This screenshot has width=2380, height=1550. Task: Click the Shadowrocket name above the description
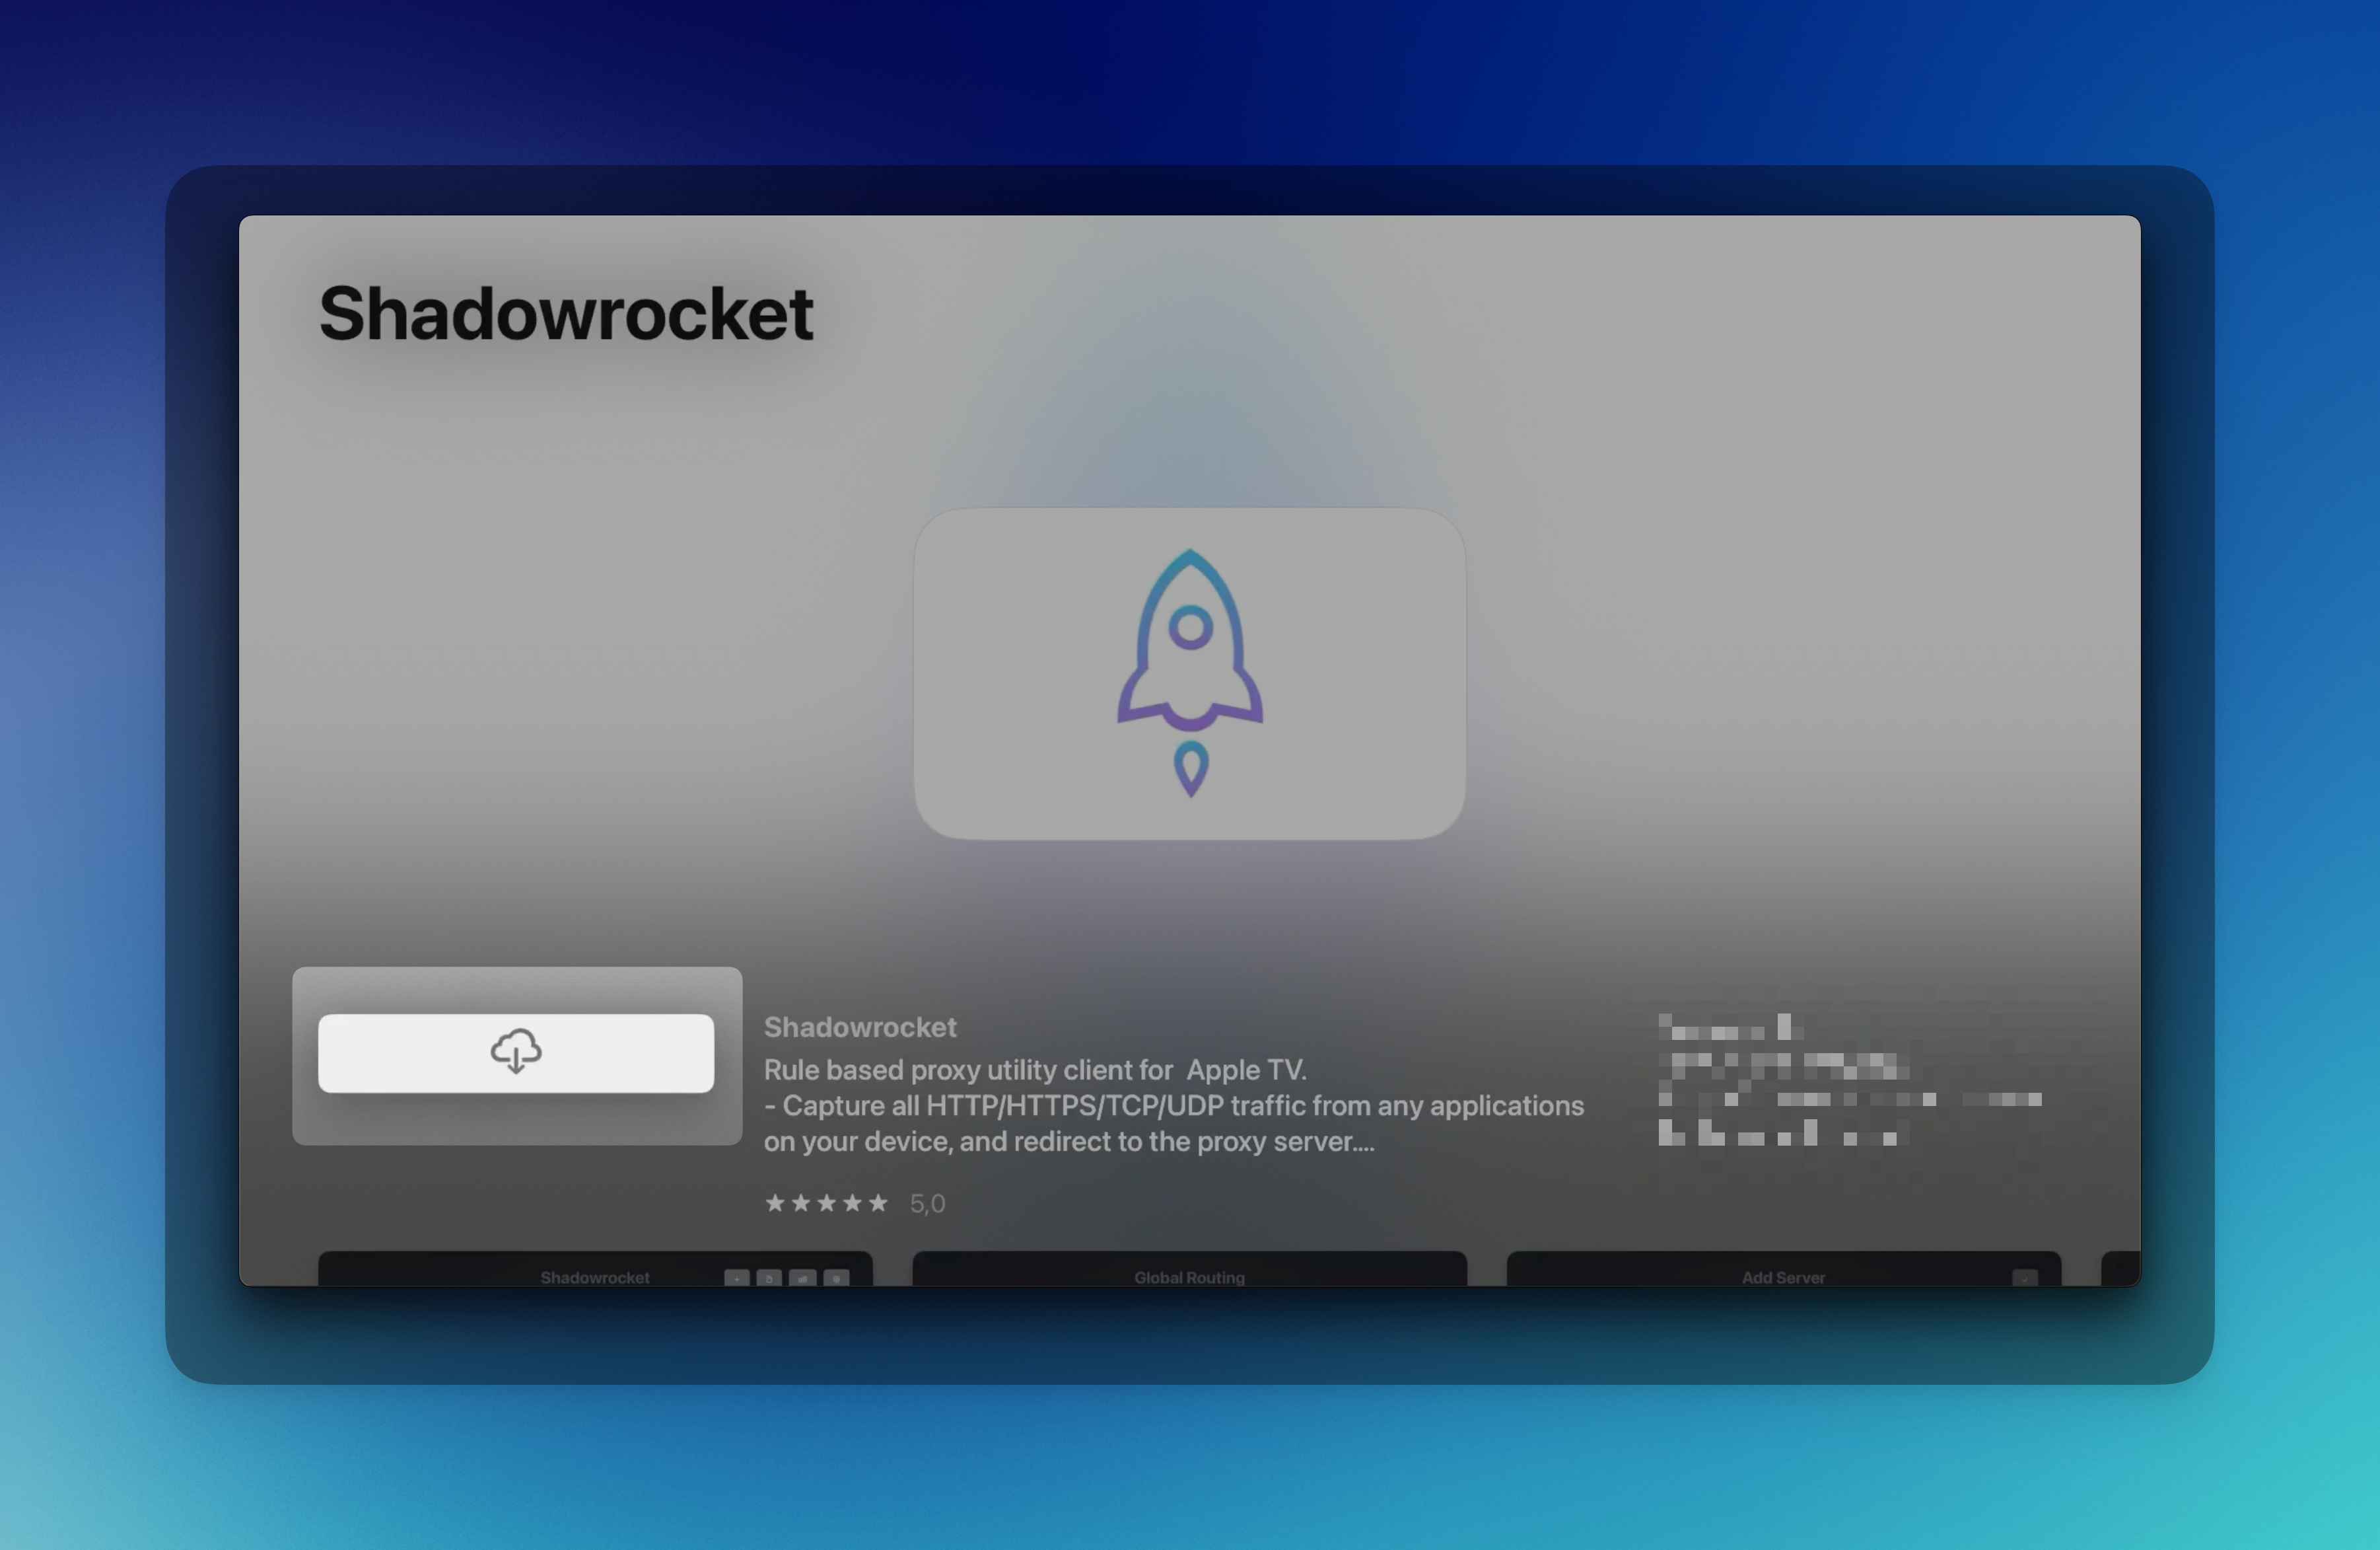click(x=860, y=1027)
